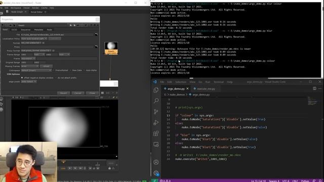
Task: Open the Localization Policy dropdown
Action: coord(34,38)
